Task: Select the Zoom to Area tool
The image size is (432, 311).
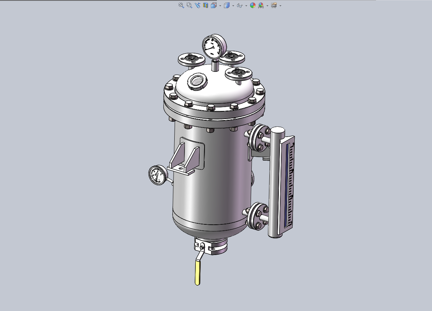Action: click(189, 5)
